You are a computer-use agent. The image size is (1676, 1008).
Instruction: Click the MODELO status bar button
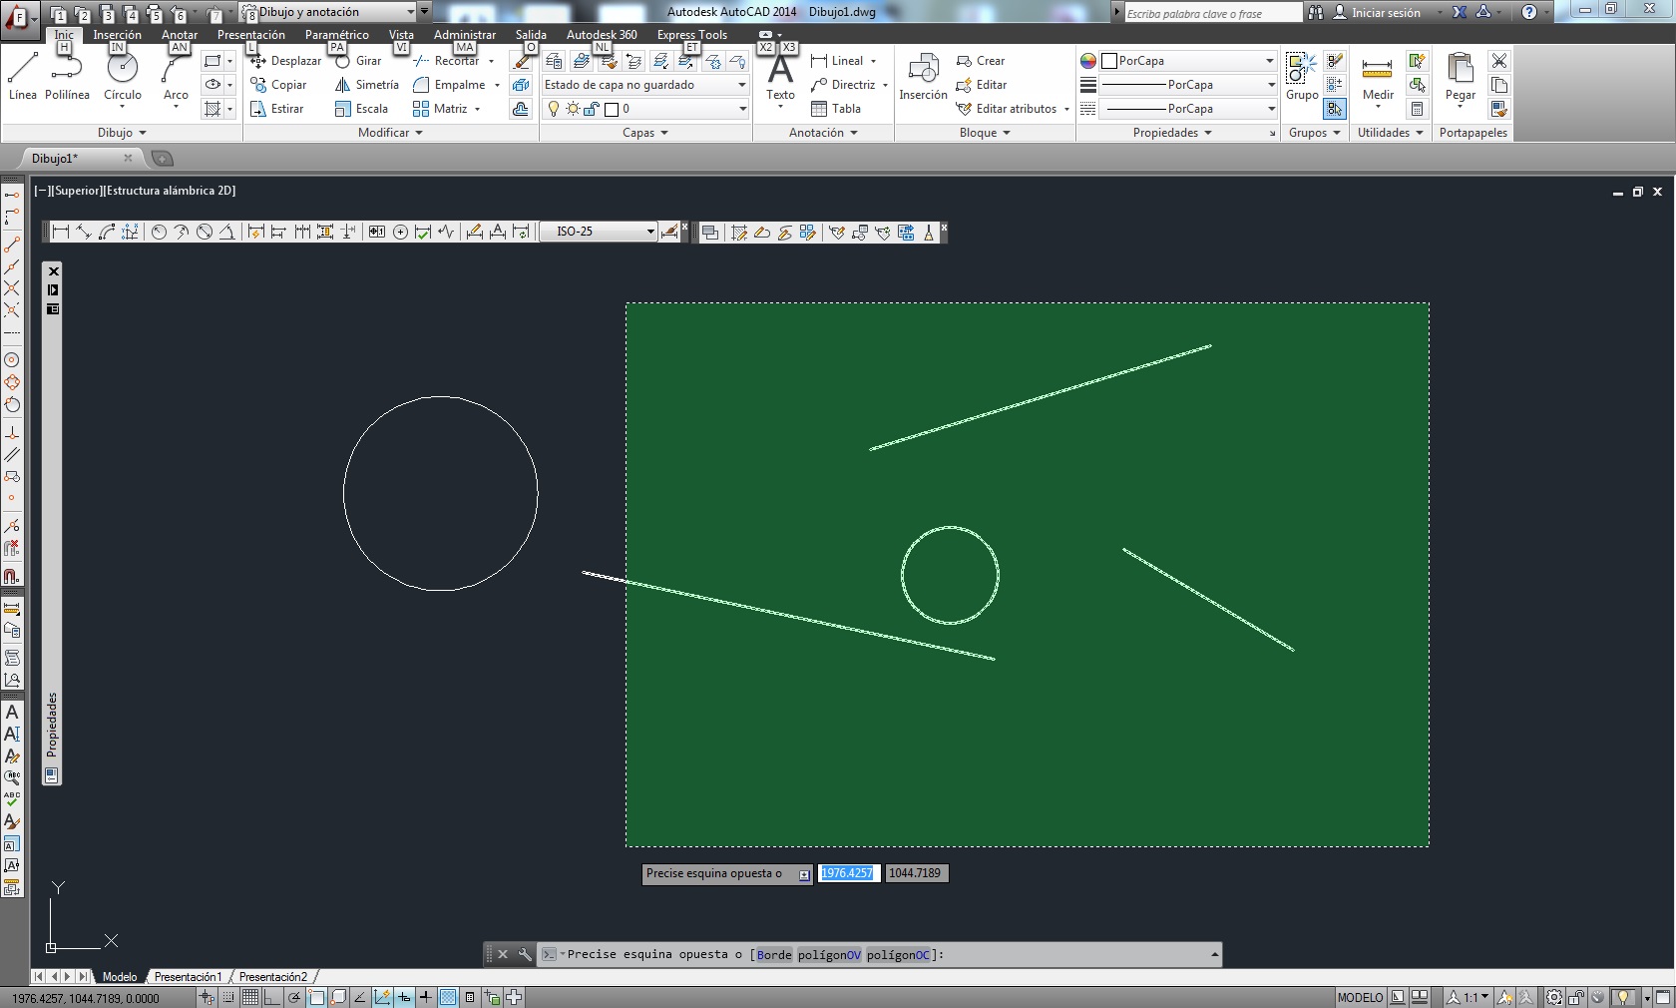1360,997
